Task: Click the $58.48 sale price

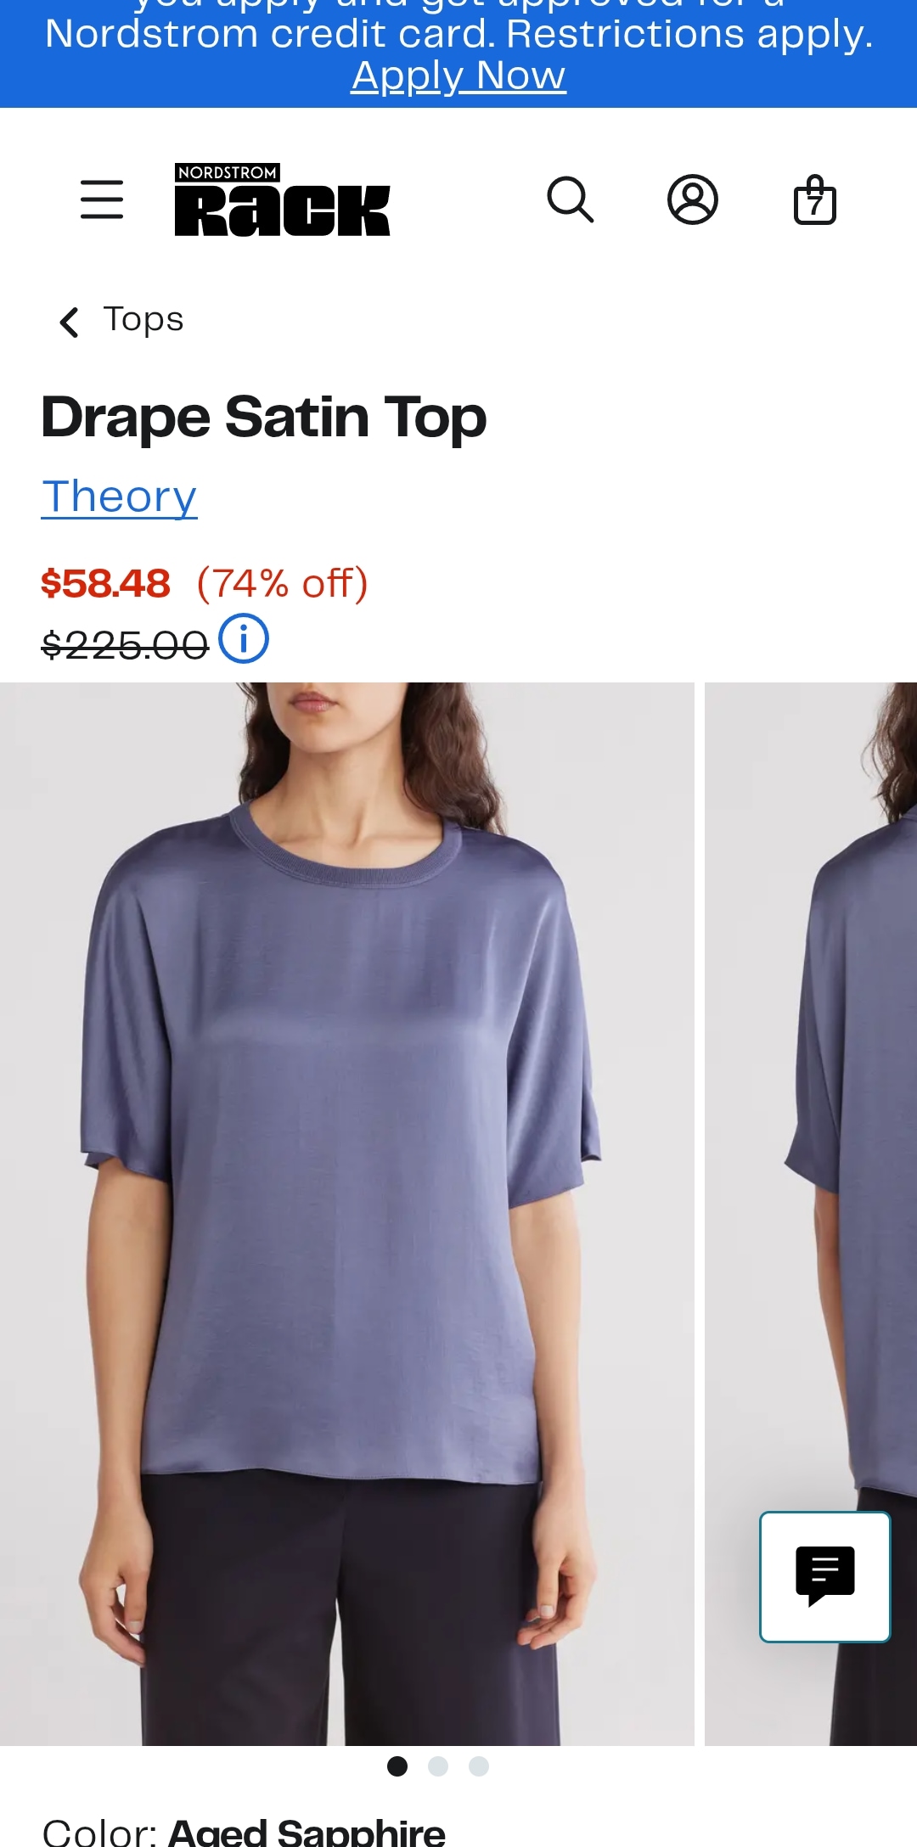Action: (x=106, y=584)
